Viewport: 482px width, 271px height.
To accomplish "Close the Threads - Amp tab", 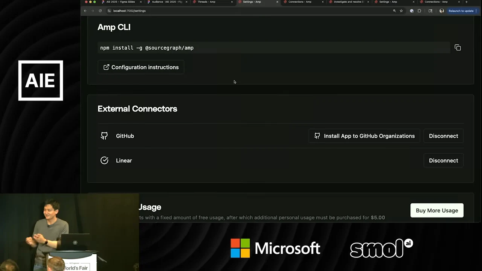I will pos(232,2).
